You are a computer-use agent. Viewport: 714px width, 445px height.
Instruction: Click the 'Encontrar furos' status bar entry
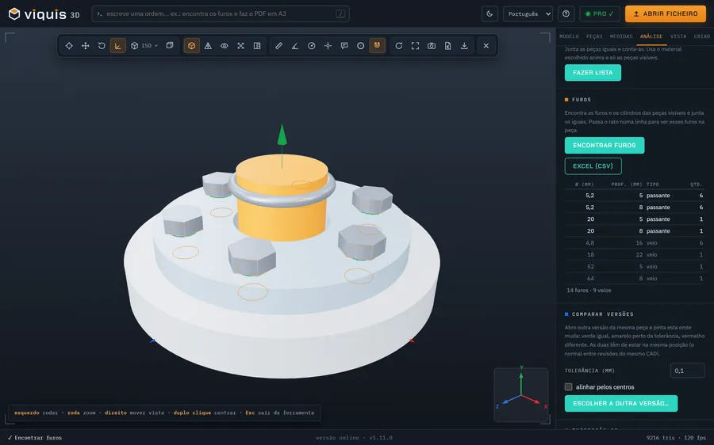point(35,438)
